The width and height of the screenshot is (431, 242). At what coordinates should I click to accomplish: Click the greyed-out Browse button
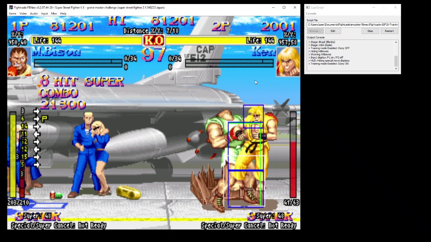315,31
